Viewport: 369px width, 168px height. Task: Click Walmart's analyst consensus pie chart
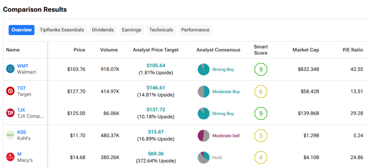point(204,69)
